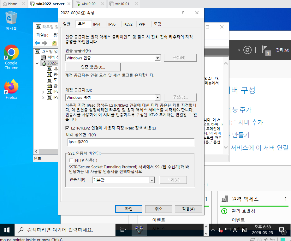
Task: Show hidden tray icons chevron
Action: (213, 230)
